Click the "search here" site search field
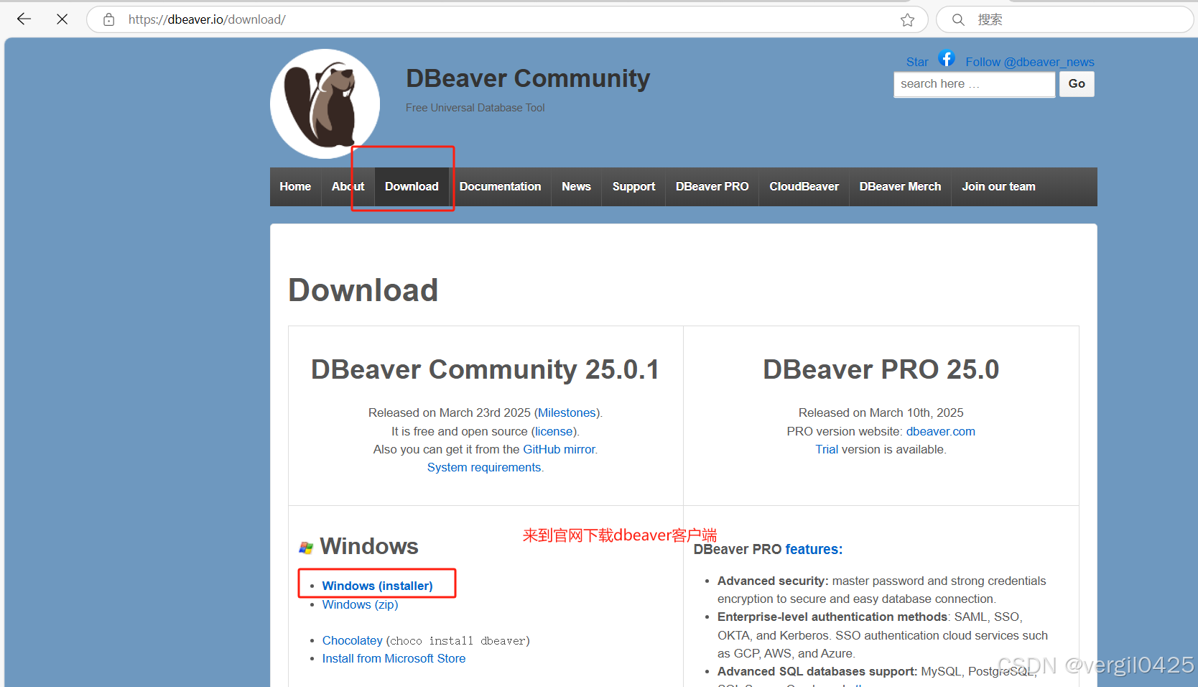This screenshot has width=1198, height=687. [974, 84]
